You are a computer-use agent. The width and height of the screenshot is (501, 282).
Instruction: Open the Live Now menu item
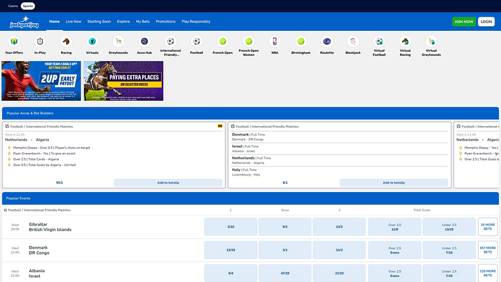73,21
